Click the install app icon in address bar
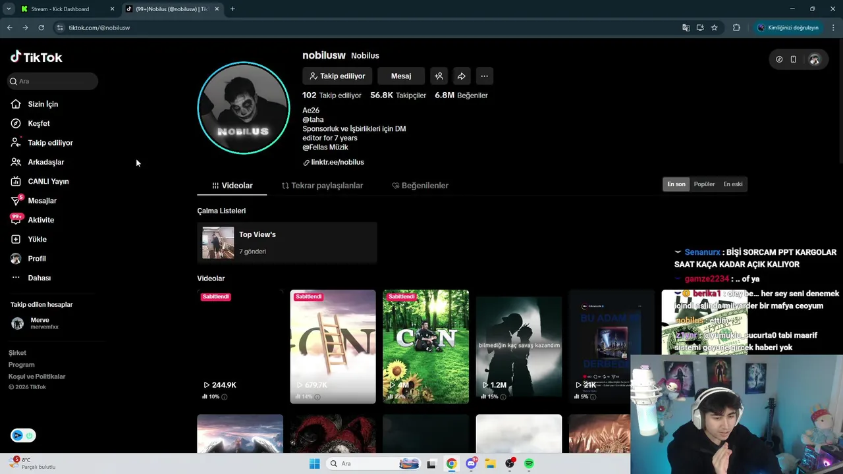The height and width of the screenshot is (474, 843). click(x=700, y=28)
